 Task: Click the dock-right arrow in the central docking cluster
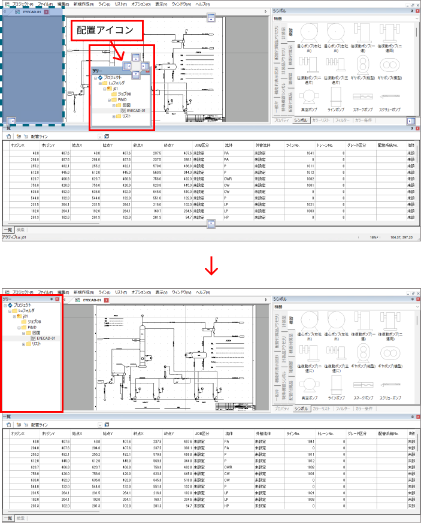pos(144,65)
